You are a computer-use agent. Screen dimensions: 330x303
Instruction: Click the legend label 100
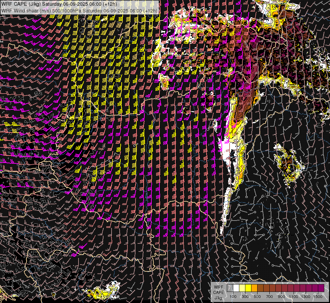[233, 297]
